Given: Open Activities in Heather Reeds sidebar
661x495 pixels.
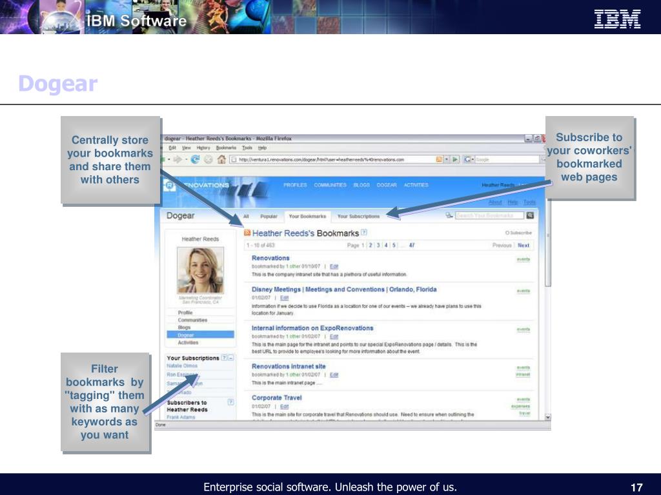Looking at the screenshot, I should point(188,343).
